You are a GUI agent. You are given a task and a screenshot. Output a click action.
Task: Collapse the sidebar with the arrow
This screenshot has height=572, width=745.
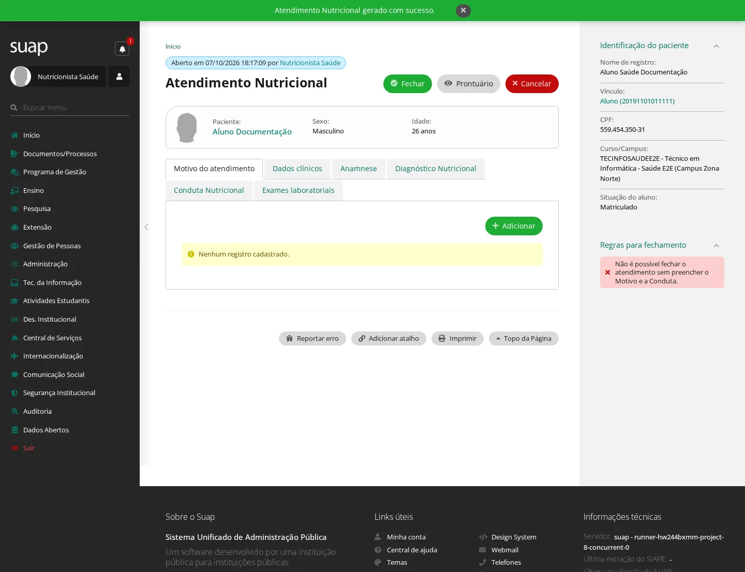146,227
